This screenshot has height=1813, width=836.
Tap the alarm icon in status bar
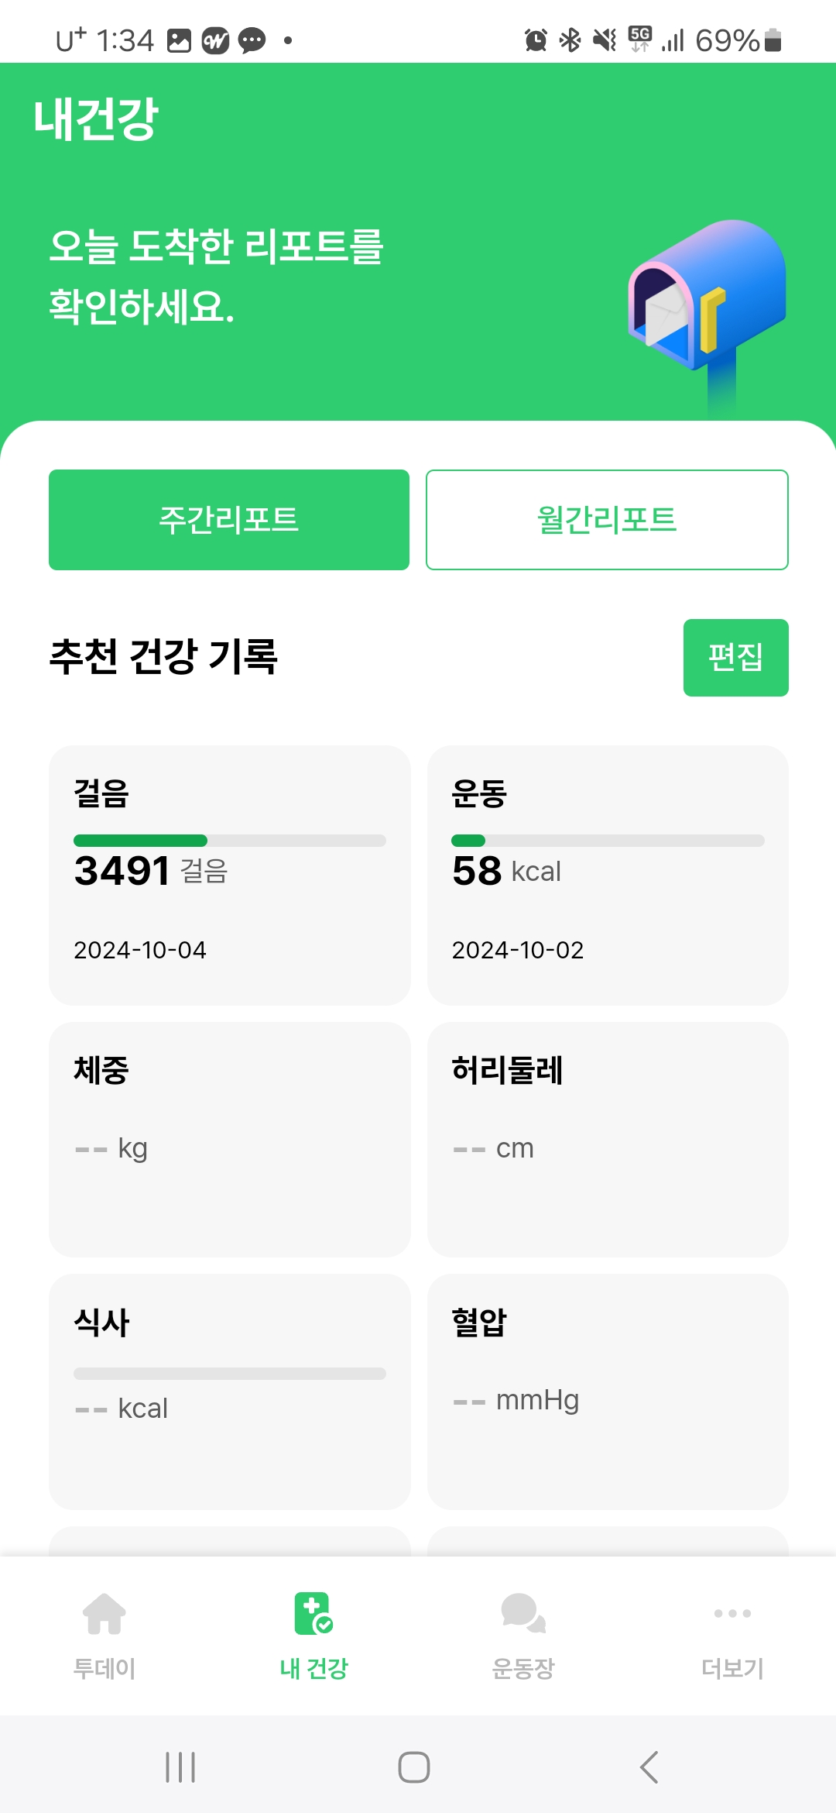click(x=536, y=40)
